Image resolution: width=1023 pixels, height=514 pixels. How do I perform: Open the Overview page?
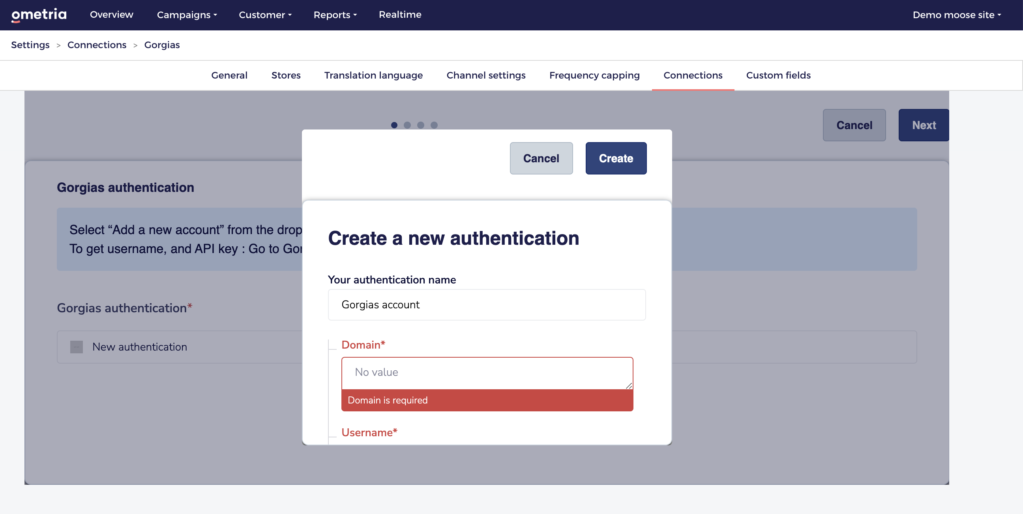click(x=112, y=15)
